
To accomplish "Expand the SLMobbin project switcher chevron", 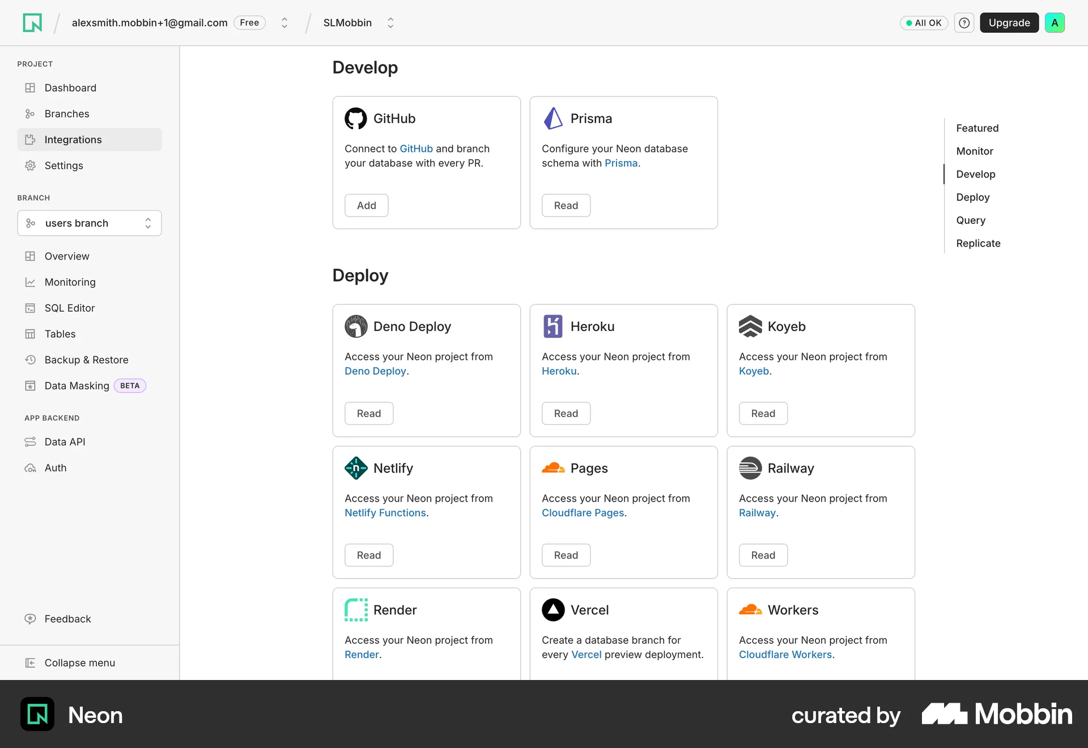I will coord(390,23).
